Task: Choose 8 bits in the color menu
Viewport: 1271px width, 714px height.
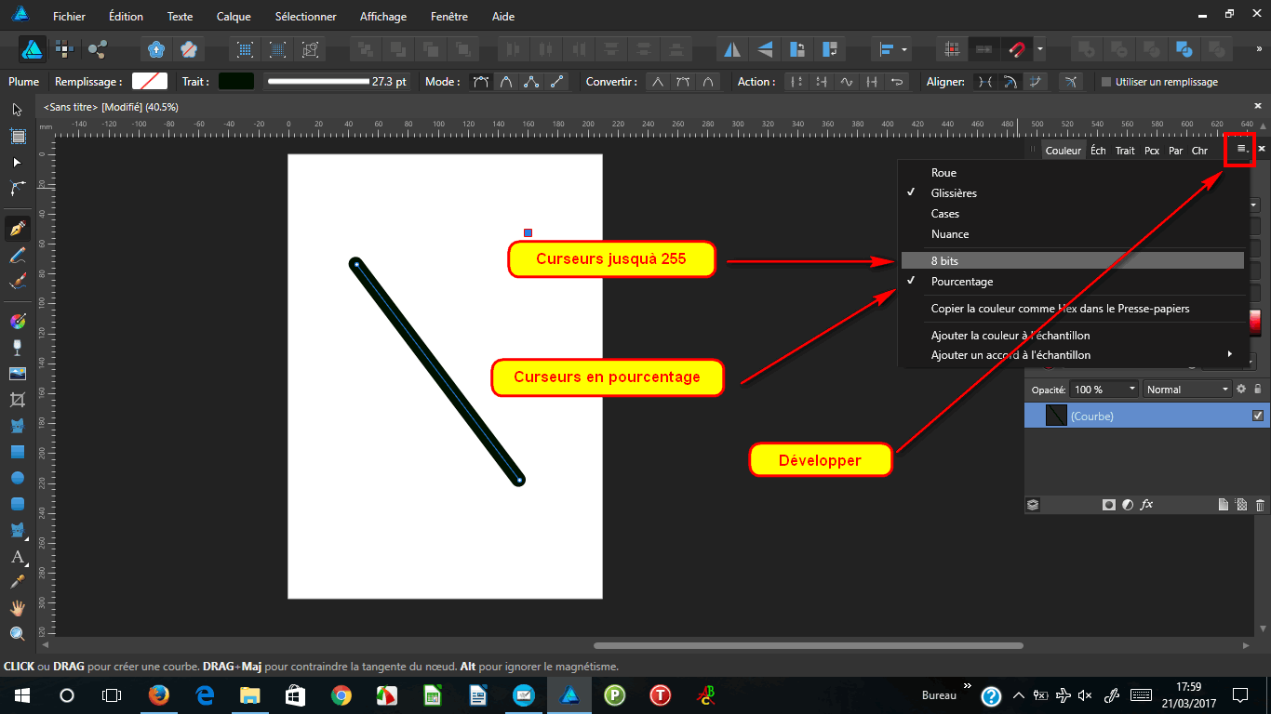Action: click(1073, 261)
